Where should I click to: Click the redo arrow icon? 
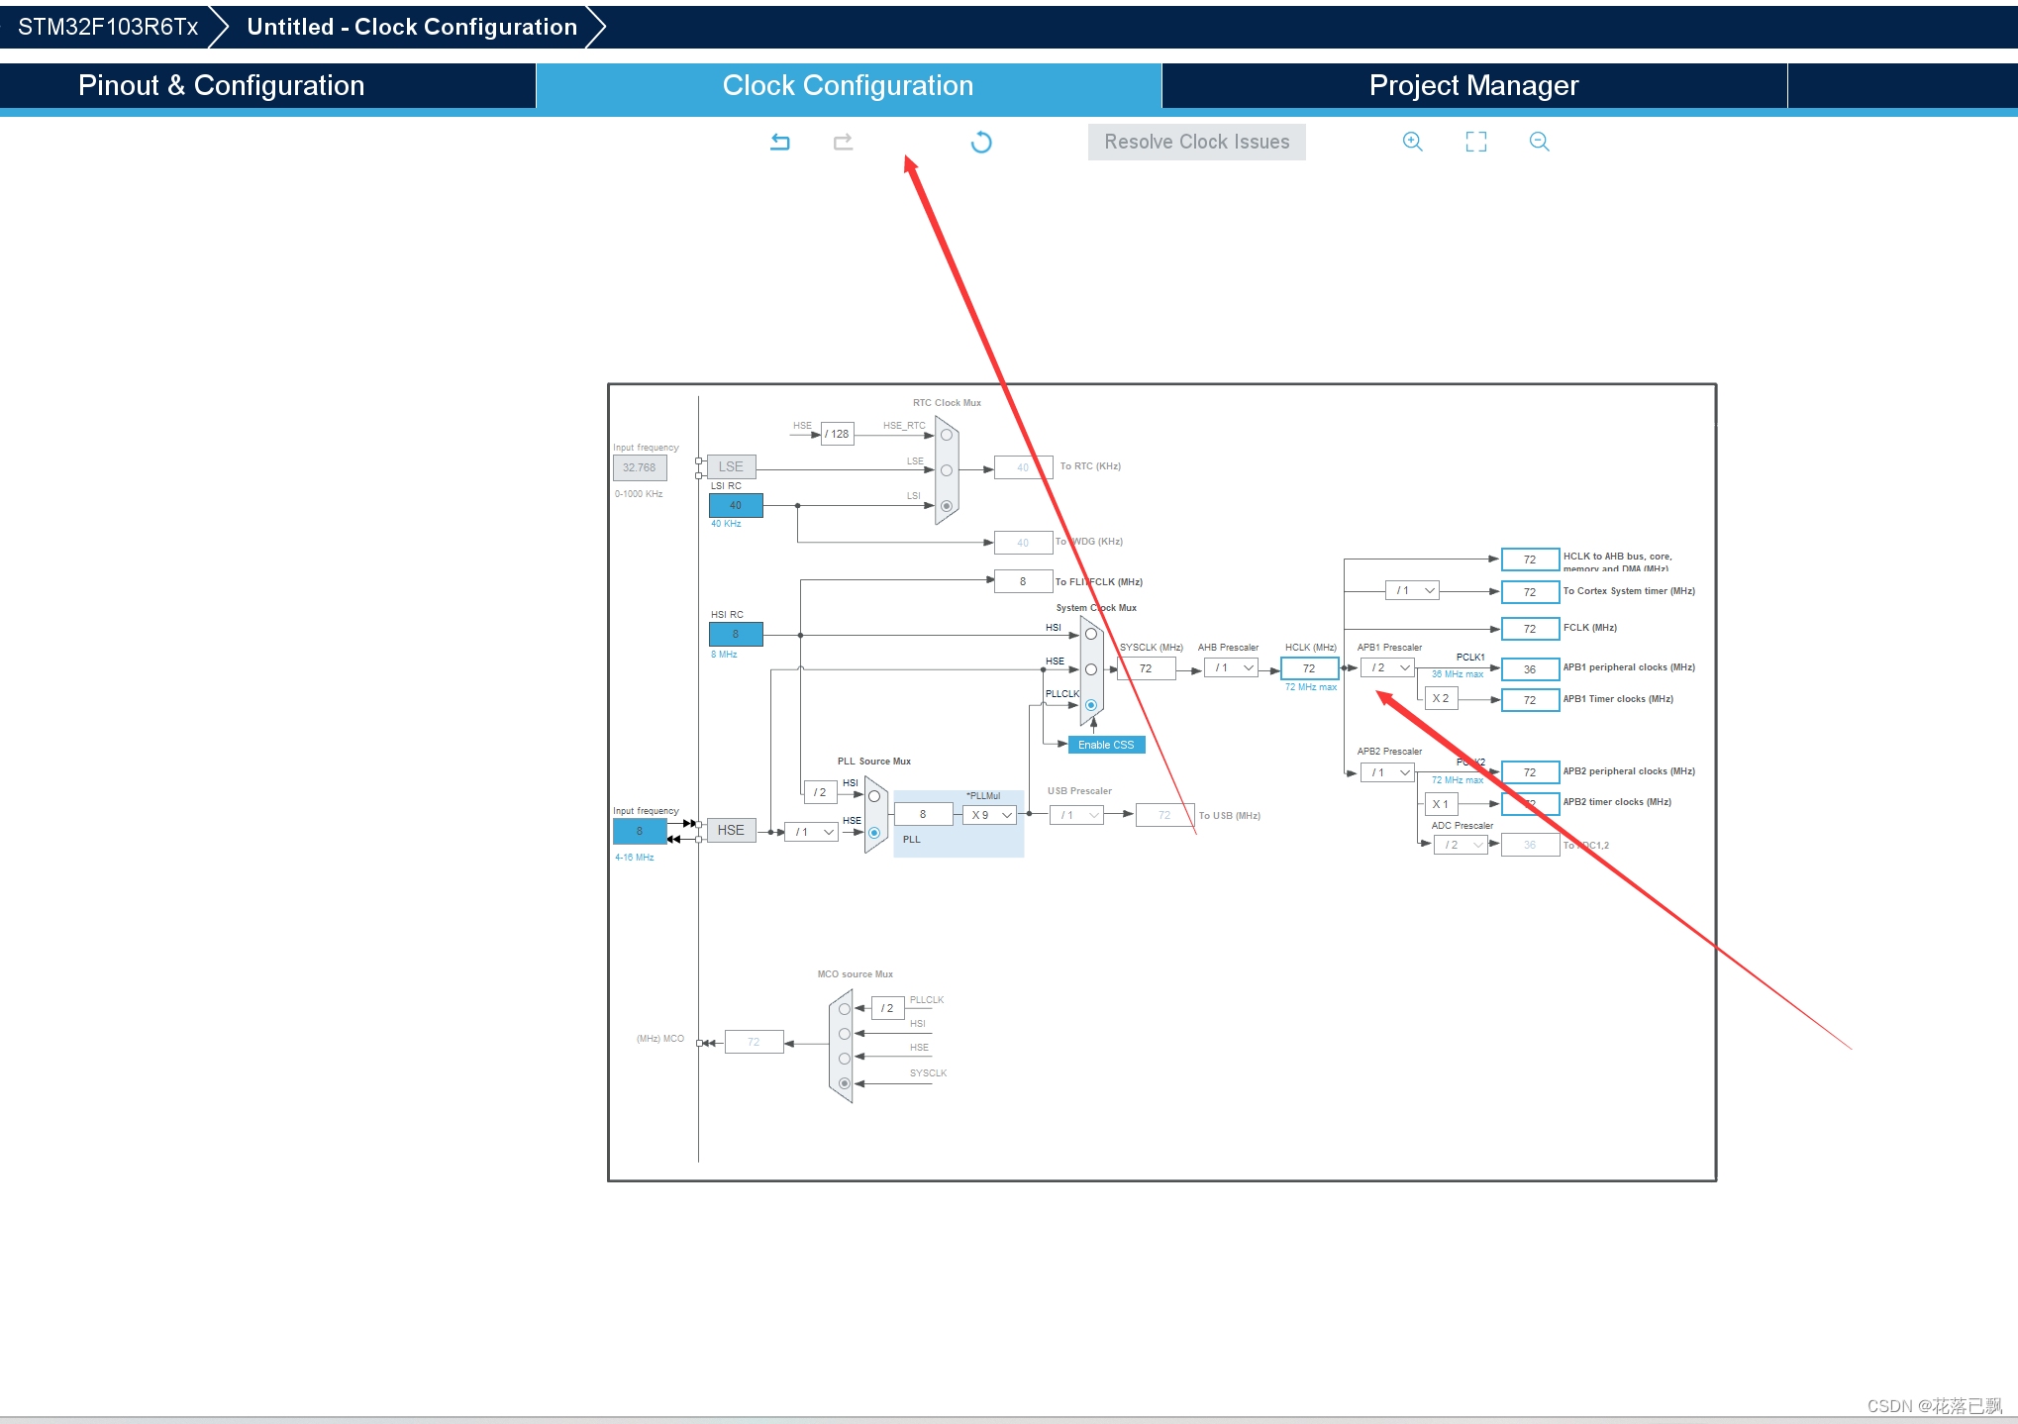pyautogui.click(x=843, y=142)
